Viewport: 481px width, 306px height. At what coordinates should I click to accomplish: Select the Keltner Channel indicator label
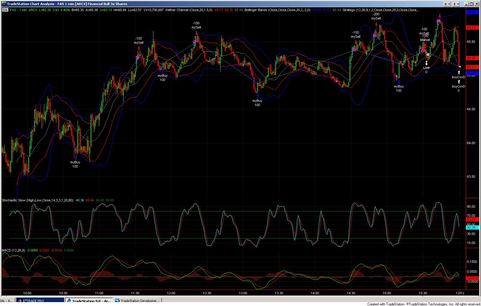coord(189,10)
